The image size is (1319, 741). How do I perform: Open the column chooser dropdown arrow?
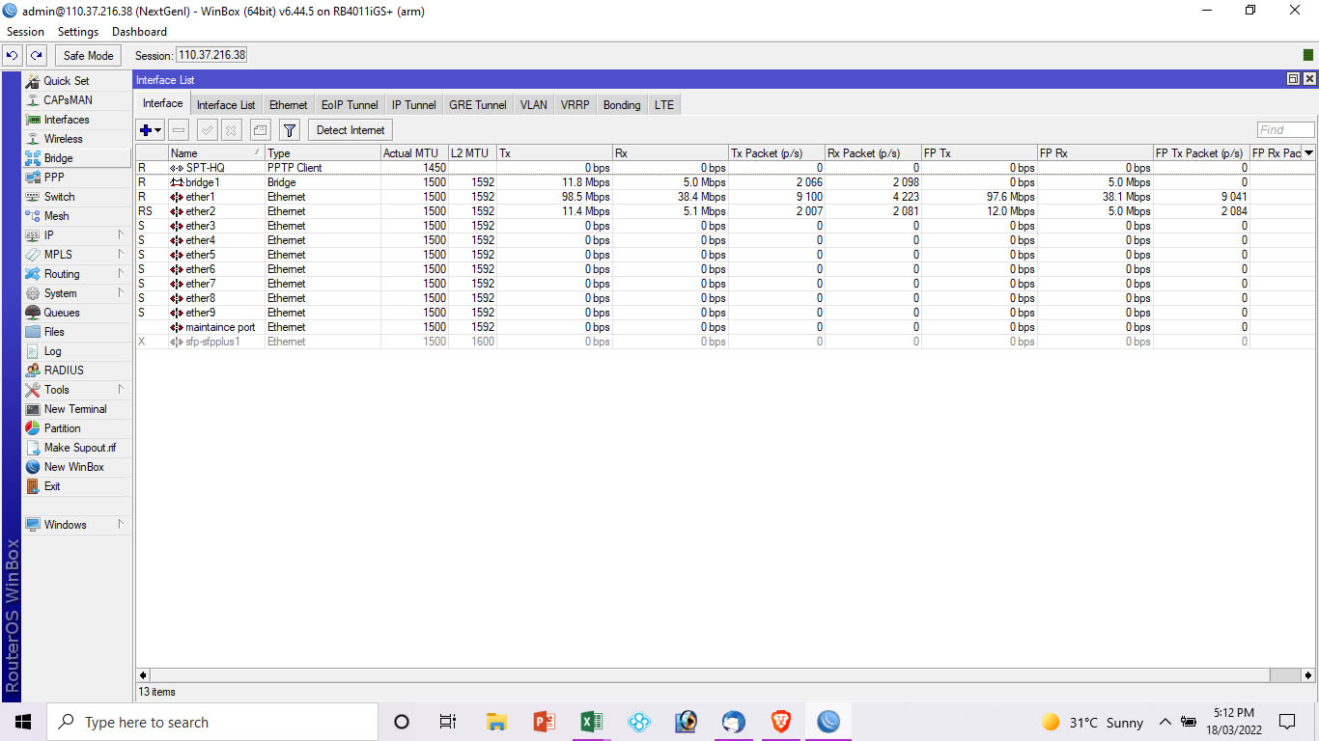(1308, 153)
